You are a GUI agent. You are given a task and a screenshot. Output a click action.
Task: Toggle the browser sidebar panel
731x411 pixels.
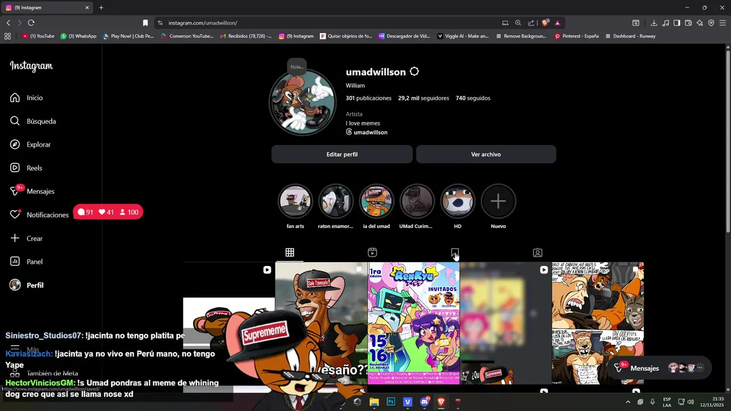pos(677,23)
